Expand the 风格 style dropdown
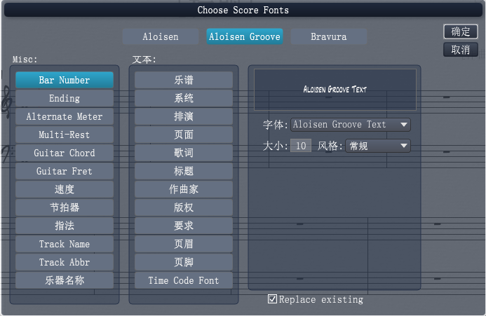This screenshot has height=316, width=486. [377, 146]
